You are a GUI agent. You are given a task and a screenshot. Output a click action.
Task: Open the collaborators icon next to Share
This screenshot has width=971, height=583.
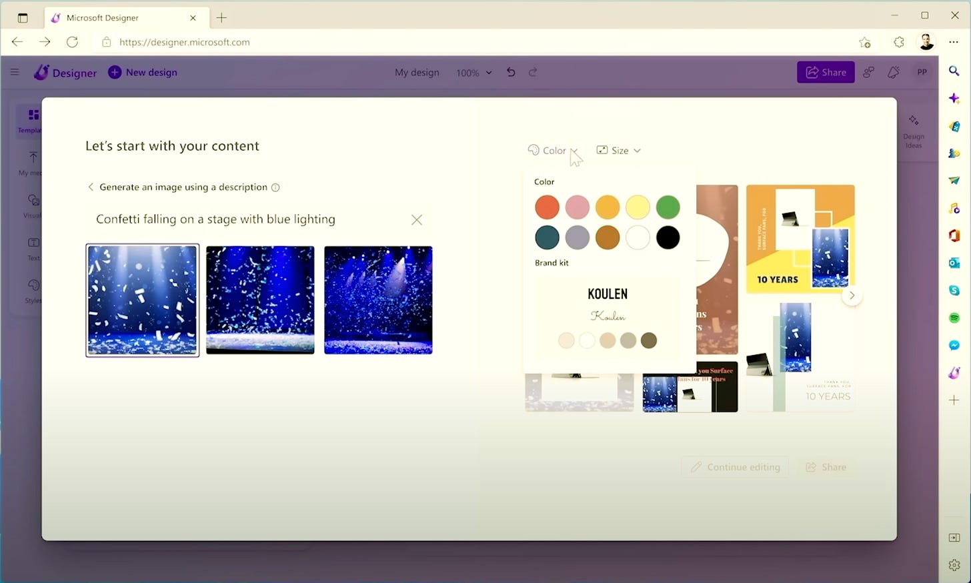(x=868, y=72)
